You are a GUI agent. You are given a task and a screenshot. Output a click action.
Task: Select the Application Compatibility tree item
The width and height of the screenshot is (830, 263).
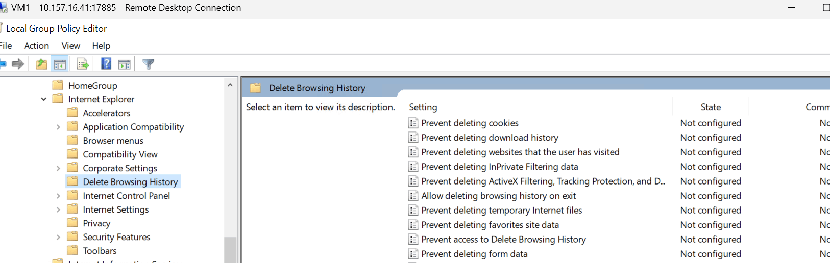[134, 127]
